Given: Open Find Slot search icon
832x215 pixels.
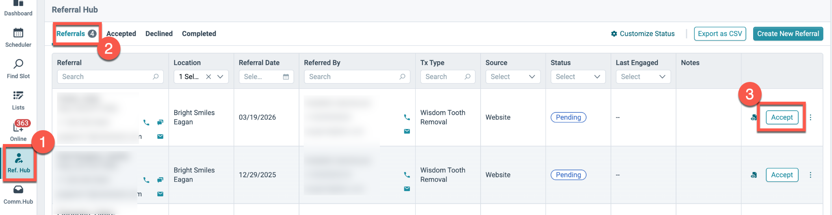Looking at the screenshot, I should 18,64.
